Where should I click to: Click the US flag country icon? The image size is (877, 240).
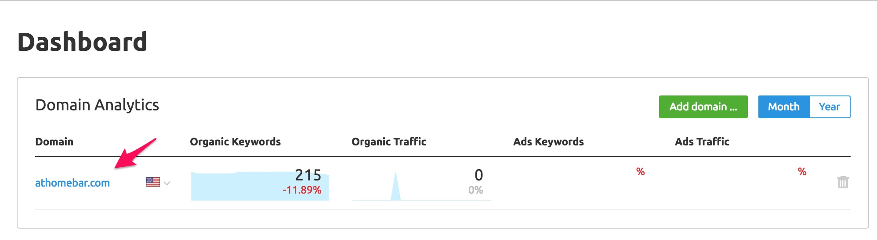pos(153,182)
